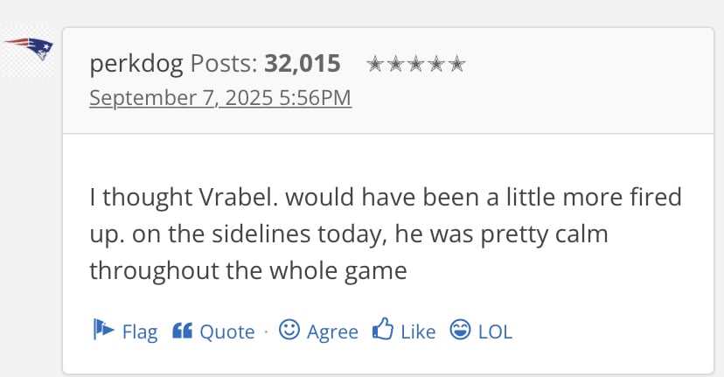Viewport: 724px width, 377px height.
Task: Click the second rating star
Action: coord(396,64)
